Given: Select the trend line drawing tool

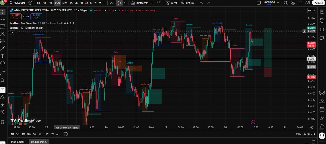Looking at the screenshot, I should [x=3, y=19].
